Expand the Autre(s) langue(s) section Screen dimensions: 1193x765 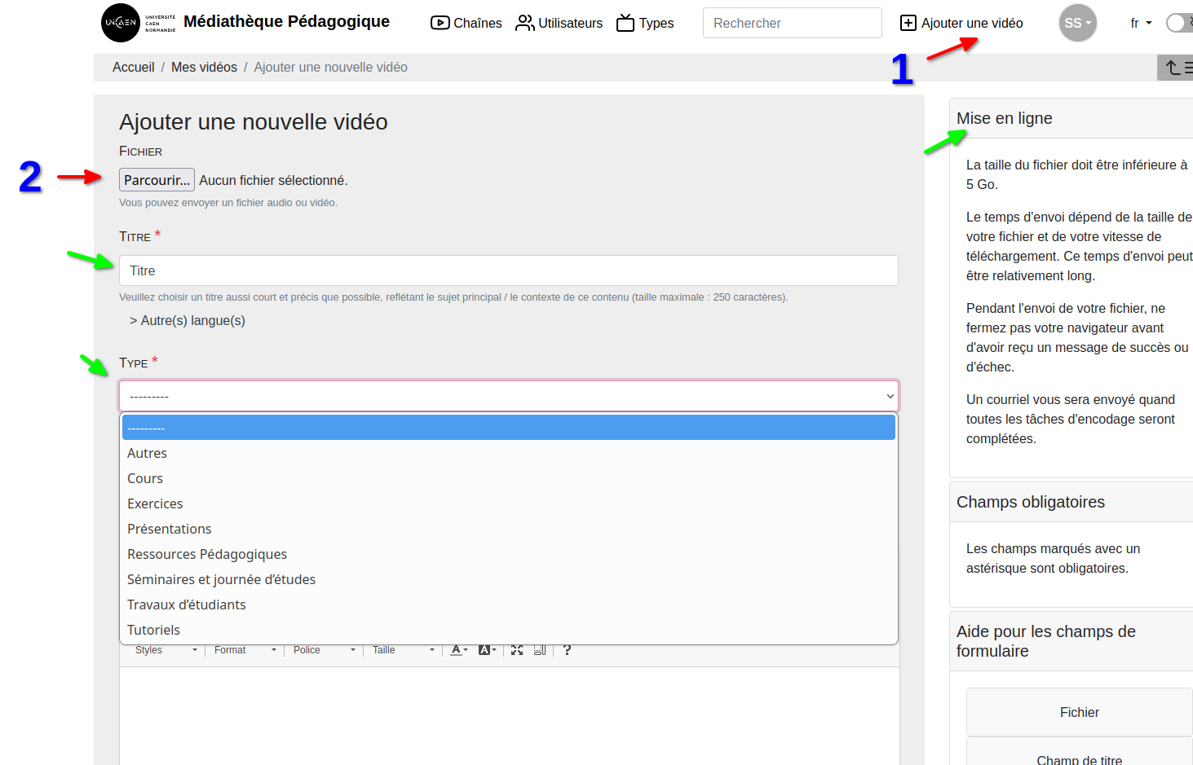click(x=188, y=321)
